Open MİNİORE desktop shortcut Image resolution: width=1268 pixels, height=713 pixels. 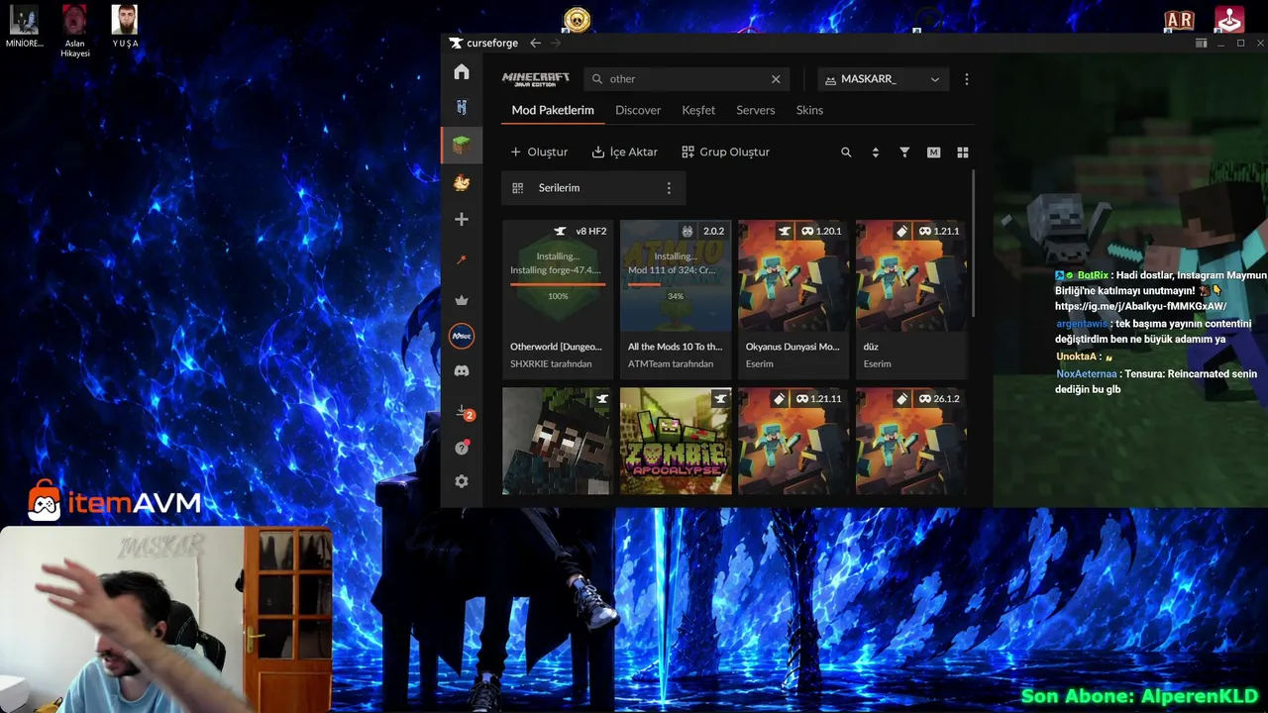click(24, 27)
